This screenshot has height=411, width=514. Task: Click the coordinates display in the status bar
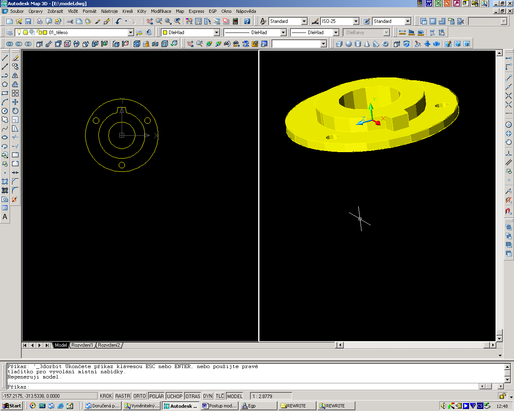pos(49,396)
